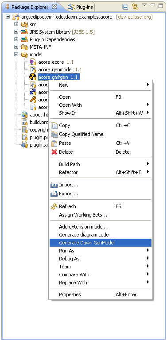167x341 pixels.
Task: Choose Assign Working Sets...
Action: point(101,215)
